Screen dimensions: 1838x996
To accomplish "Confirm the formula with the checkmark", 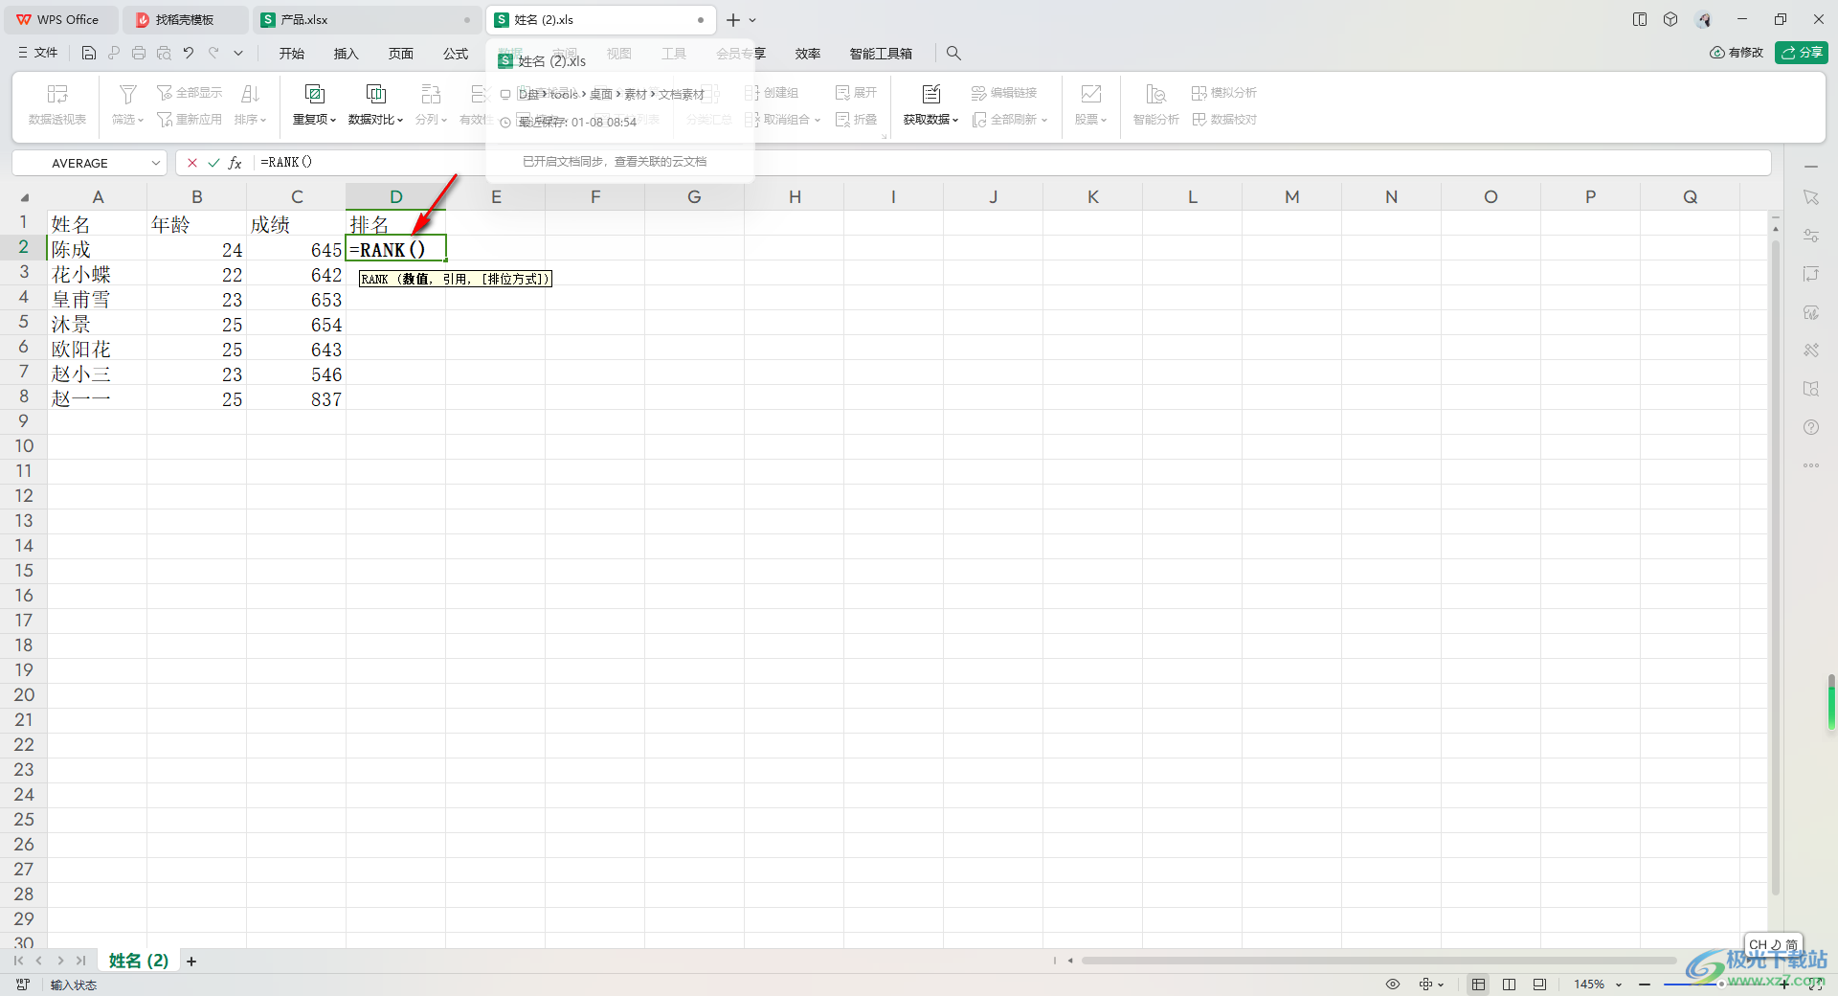I will click(x=213, y=164).
